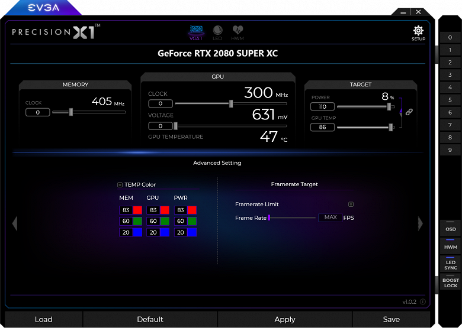Toggle LED SYNC in sidebar
The height and width of the screenshot is (328, 462).
pos(450,264)
